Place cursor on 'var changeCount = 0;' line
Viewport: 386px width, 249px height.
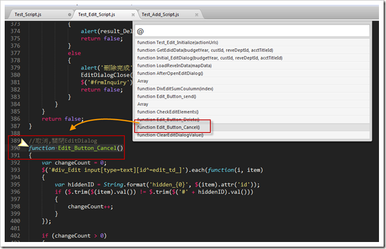tap(74, 163)
